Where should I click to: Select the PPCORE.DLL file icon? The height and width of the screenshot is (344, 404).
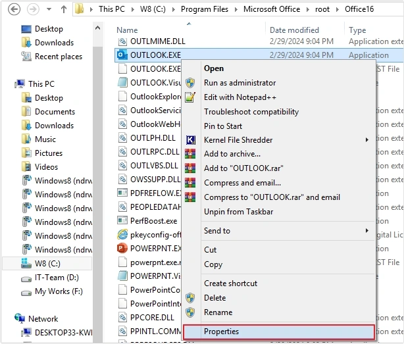[x=122, y=318]
